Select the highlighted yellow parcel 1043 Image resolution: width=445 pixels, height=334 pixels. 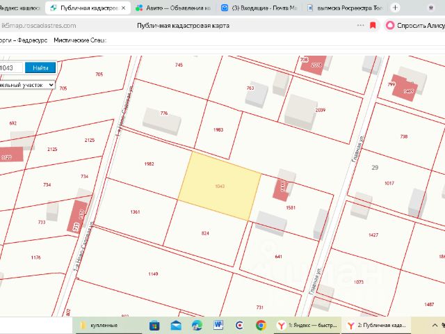[x=220, y=186]
